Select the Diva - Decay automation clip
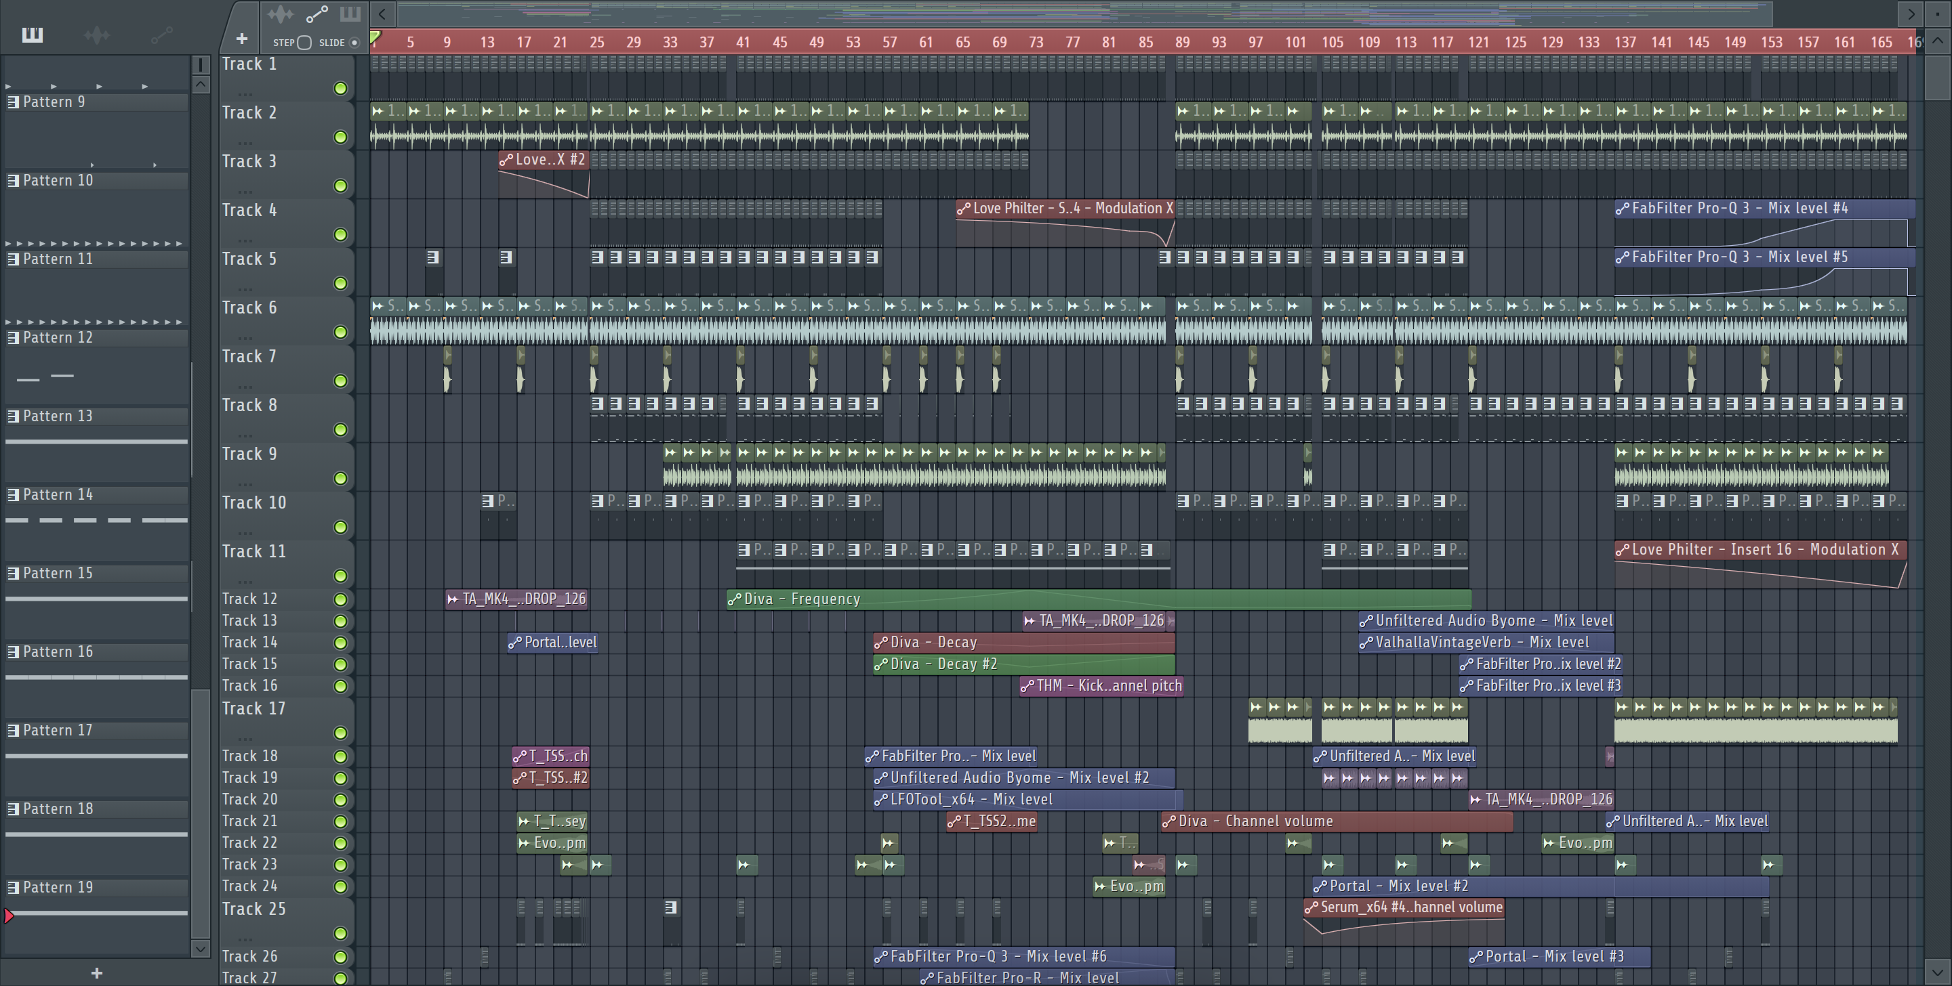 point(1023,642)
